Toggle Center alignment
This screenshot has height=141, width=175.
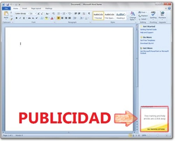click(62, 18)
